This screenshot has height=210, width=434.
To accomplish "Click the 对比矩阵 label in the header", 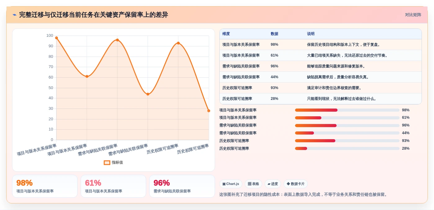I will pyautogui.click(x=413, y=15).
